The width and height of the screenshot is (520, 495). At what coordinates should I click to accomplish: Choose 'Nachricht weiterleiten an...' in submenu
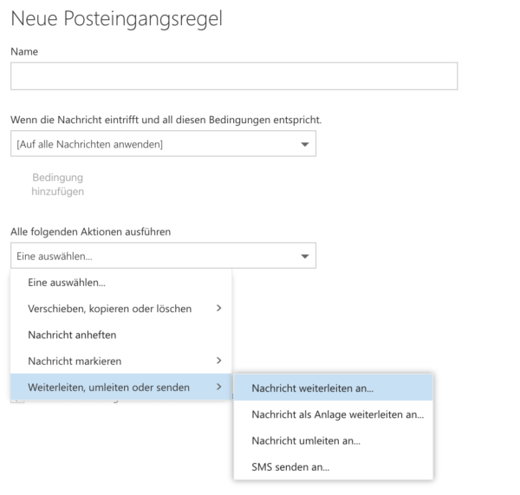pos(312,388)
